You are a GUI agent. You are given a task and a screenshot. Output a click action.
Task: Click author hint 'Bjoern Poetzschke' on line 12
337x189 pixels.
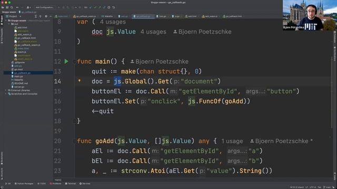click(x=160, y=61)
